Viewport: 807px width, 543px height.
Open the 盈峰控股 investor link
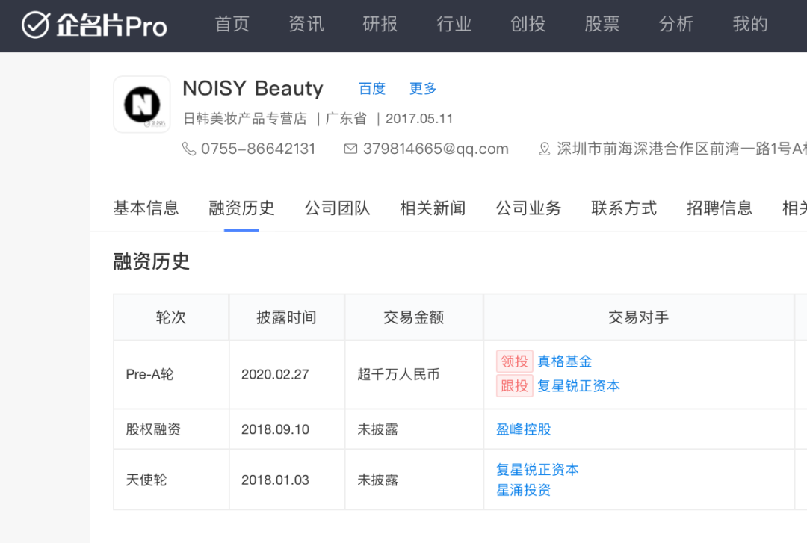pos(524,429)
